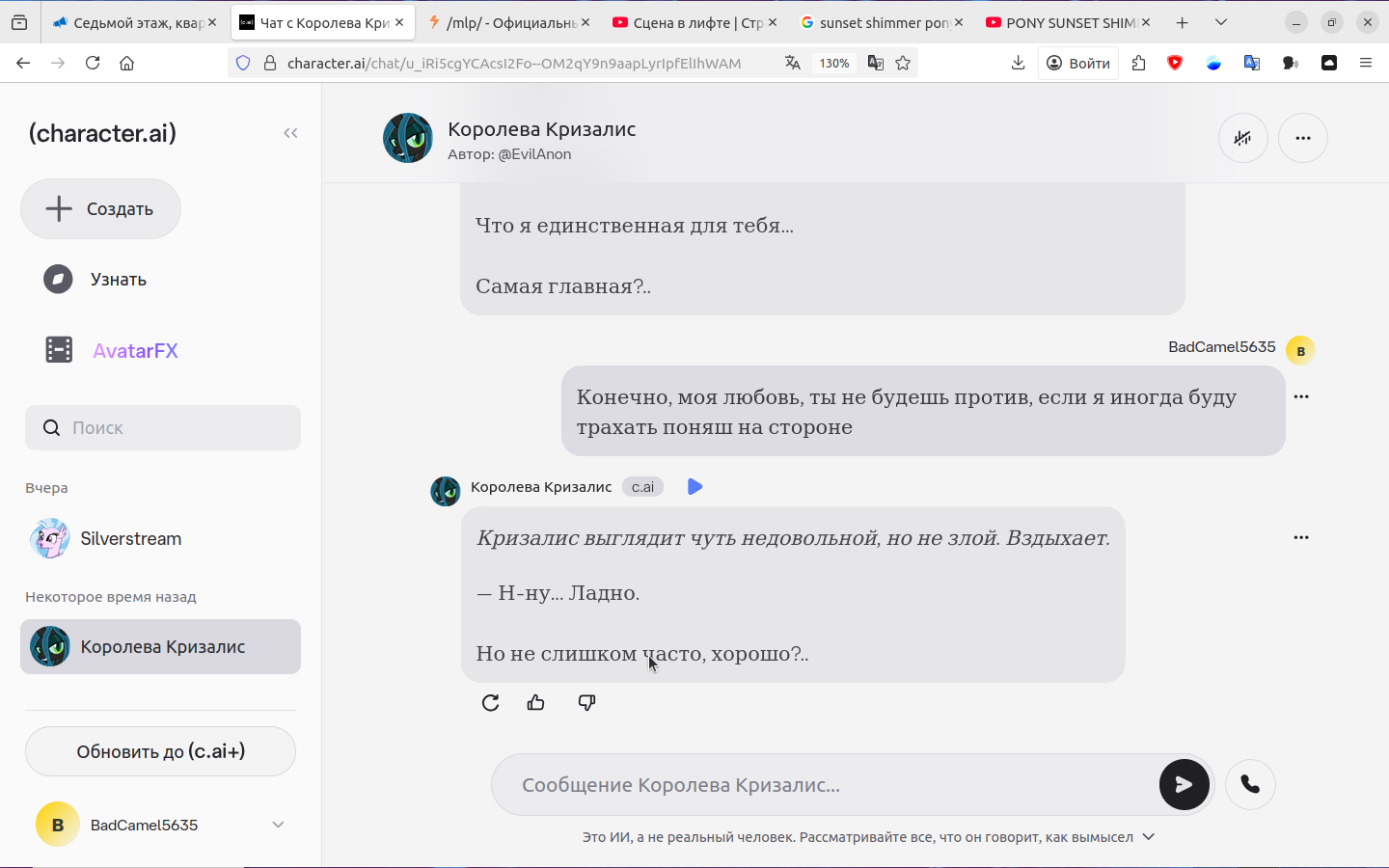Click the Королева Кризалис header avatar
Image resolution: width=1389 pixels, height=868 pixels.
tap(408, 138)
